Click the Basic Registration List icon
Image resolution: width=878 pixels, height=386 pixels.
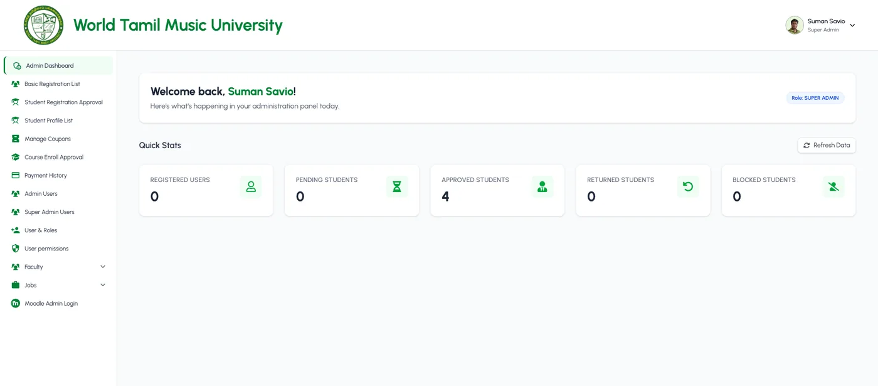16,84
